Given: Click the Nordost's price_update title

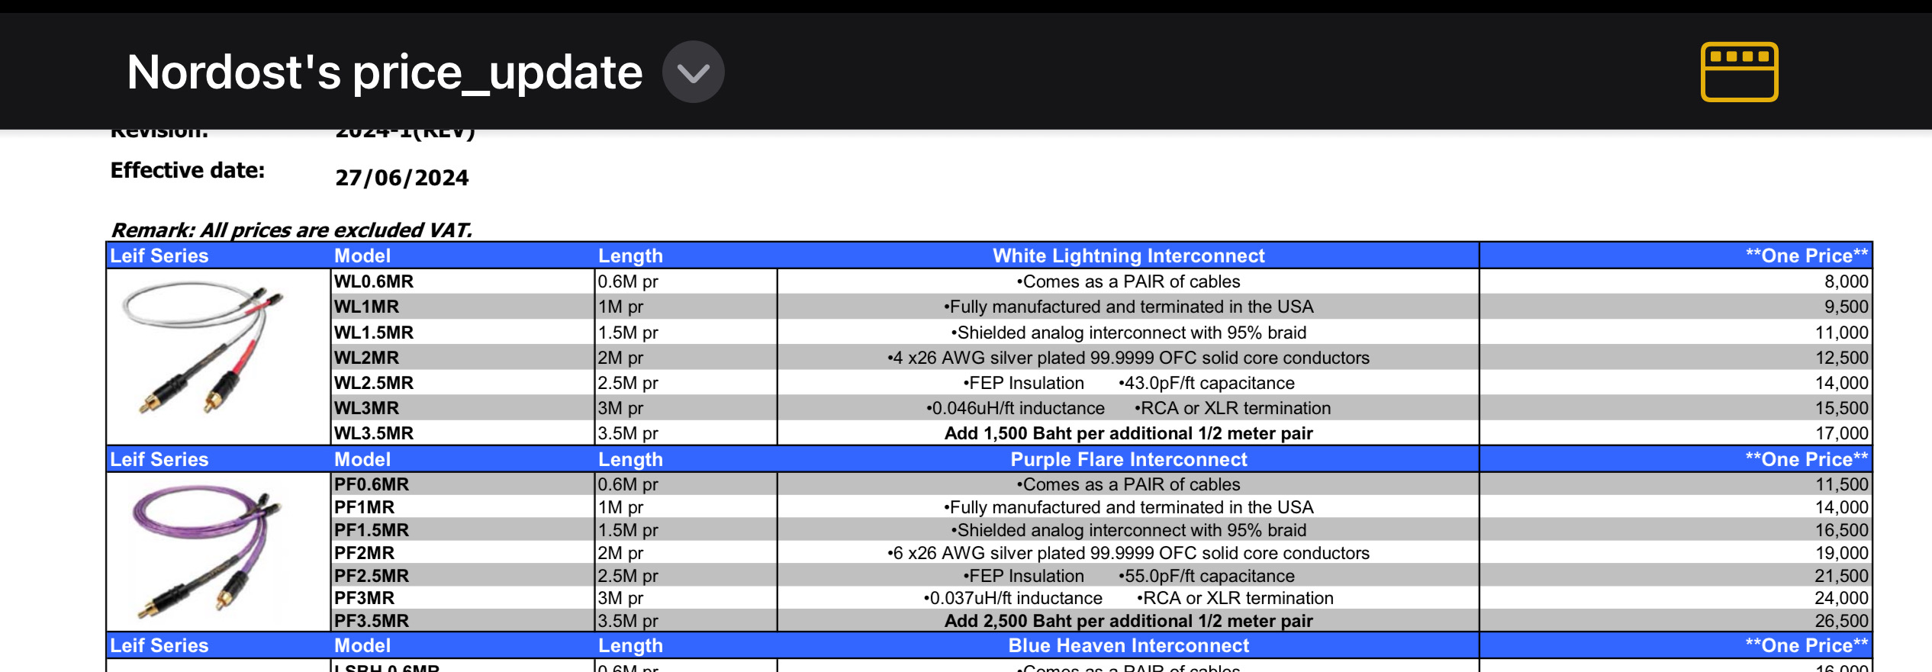Looking at the screenshot, I should tap(385, 72).
